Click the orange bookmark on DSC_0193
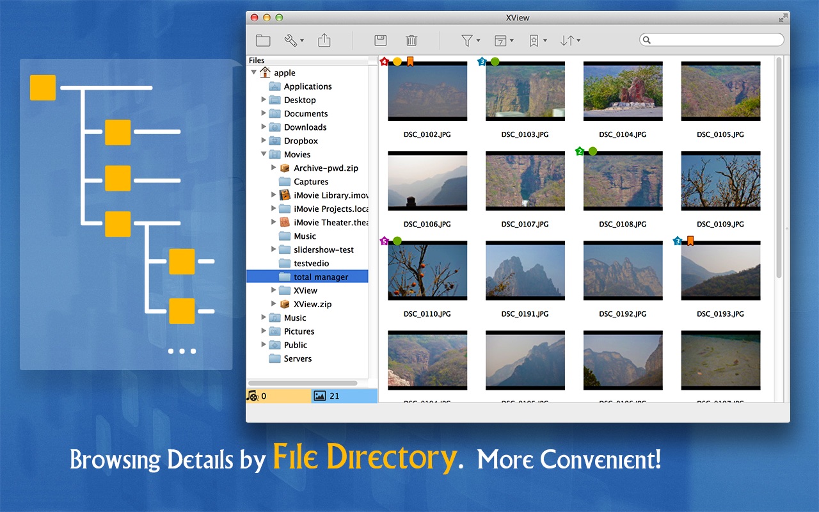The image size is (819, 512). pyautogui.click(x=690, y=241)
